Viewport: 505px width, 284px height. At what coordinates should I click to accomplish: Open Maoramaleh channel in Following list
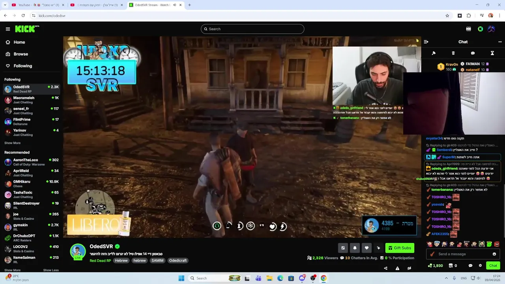(x=32, y=100)
